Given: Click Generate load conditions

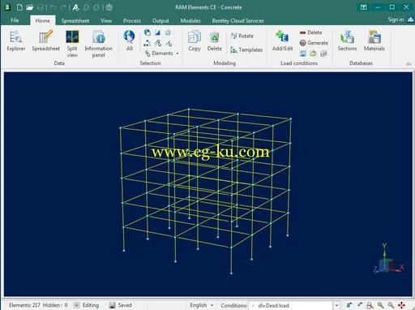Looking at the screenshot, I should tap(314, 43).
